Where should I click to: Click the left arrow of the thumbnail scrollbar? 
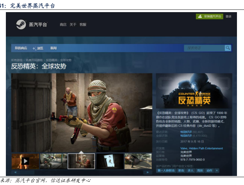(15, 172)
